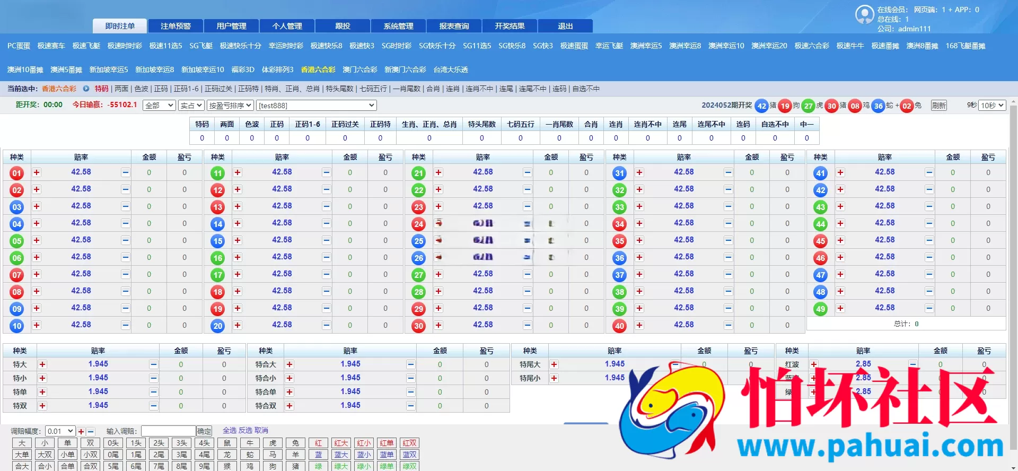Select green ball number 17

218,275
